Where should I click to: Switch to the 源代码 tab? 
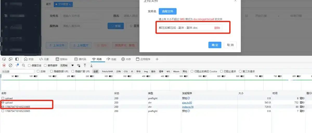pyautogui.click(x=80, y=59)
